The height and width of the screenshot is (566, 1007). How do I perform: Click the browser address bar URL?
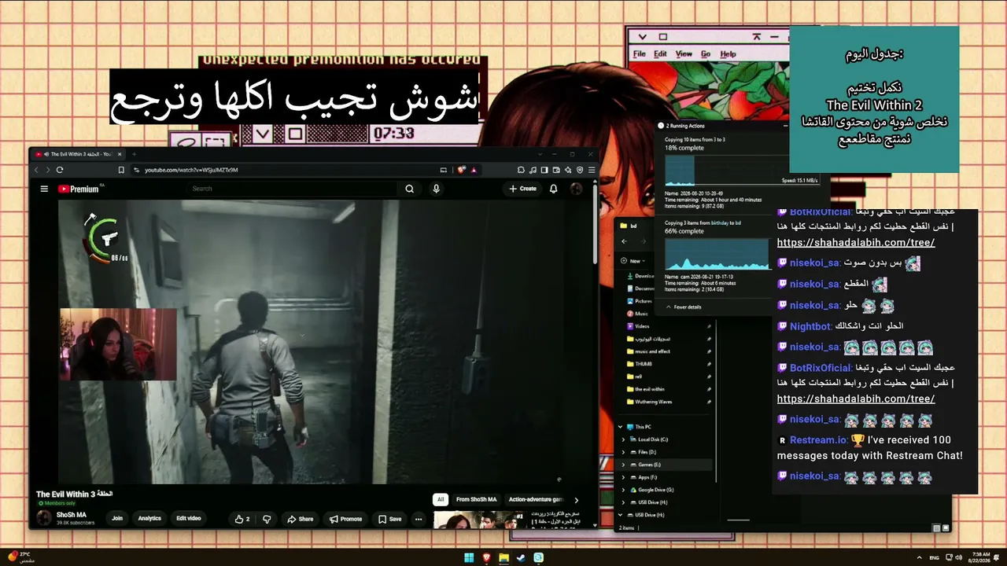point(191,170)
